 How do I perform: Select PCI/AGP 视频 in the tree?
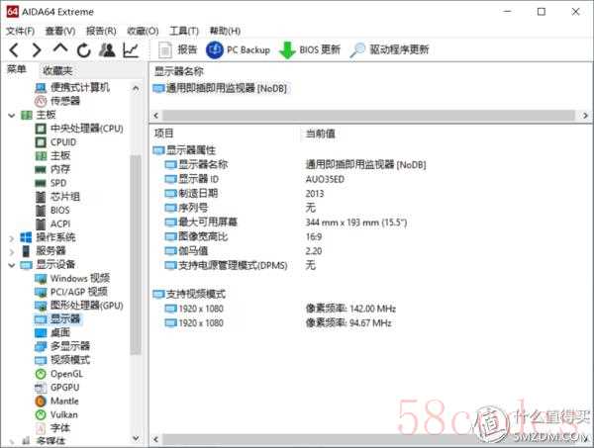[x=71, y=292]
